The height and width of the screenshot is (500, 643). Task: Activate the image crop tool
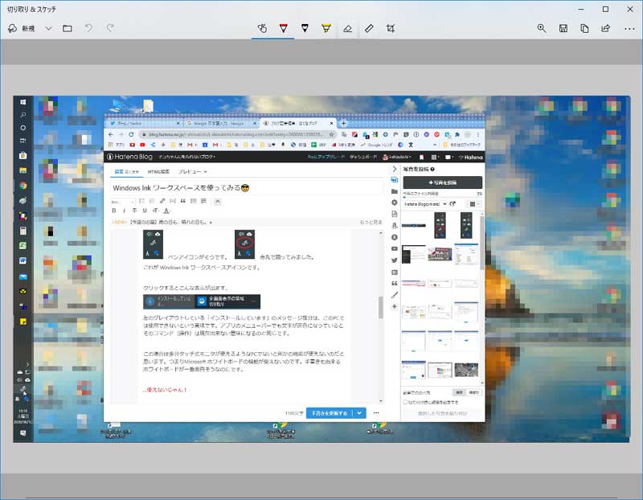point(391,28)
